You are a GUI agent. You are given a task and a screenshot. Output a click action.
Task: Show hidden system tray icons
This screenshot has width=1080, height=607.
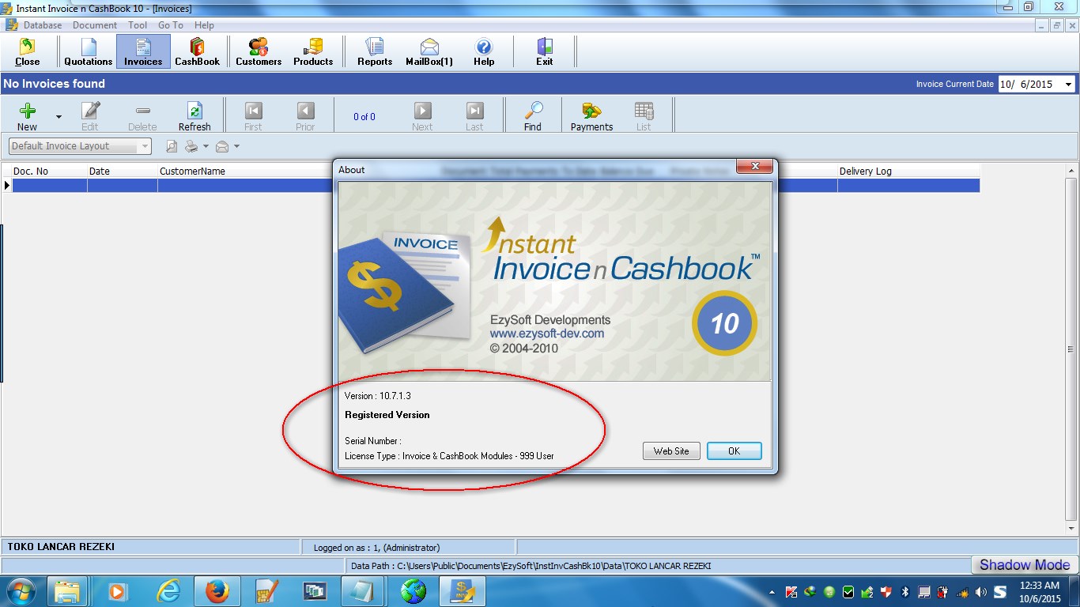(772, 592)
